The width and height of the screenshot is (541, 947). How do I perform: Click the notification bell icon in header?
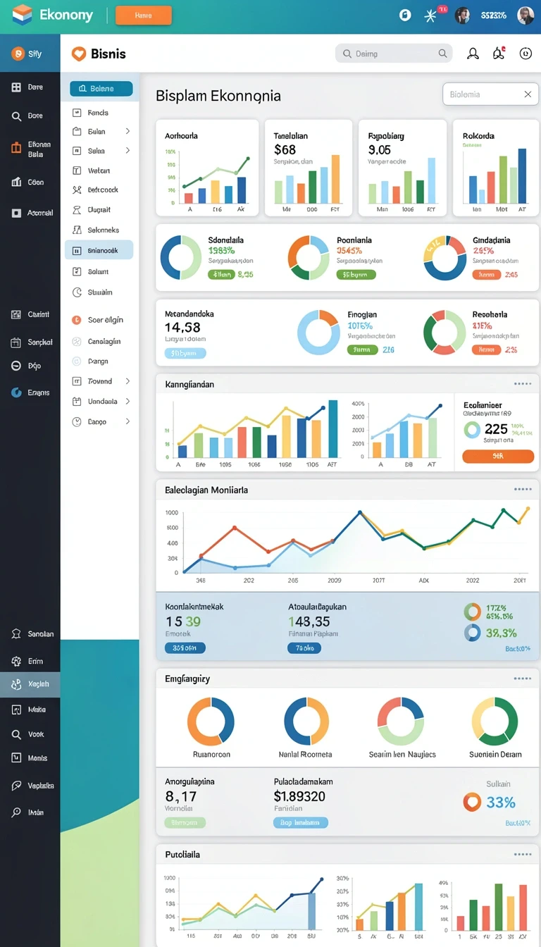499,53
